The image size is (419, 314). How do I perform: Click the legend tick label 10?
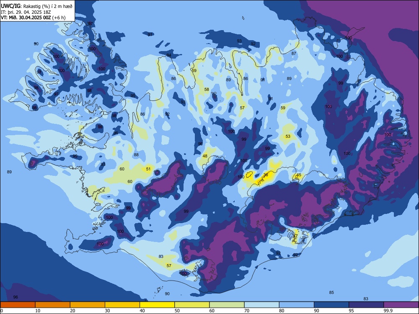pyautogui.click(x=38, y=311)
